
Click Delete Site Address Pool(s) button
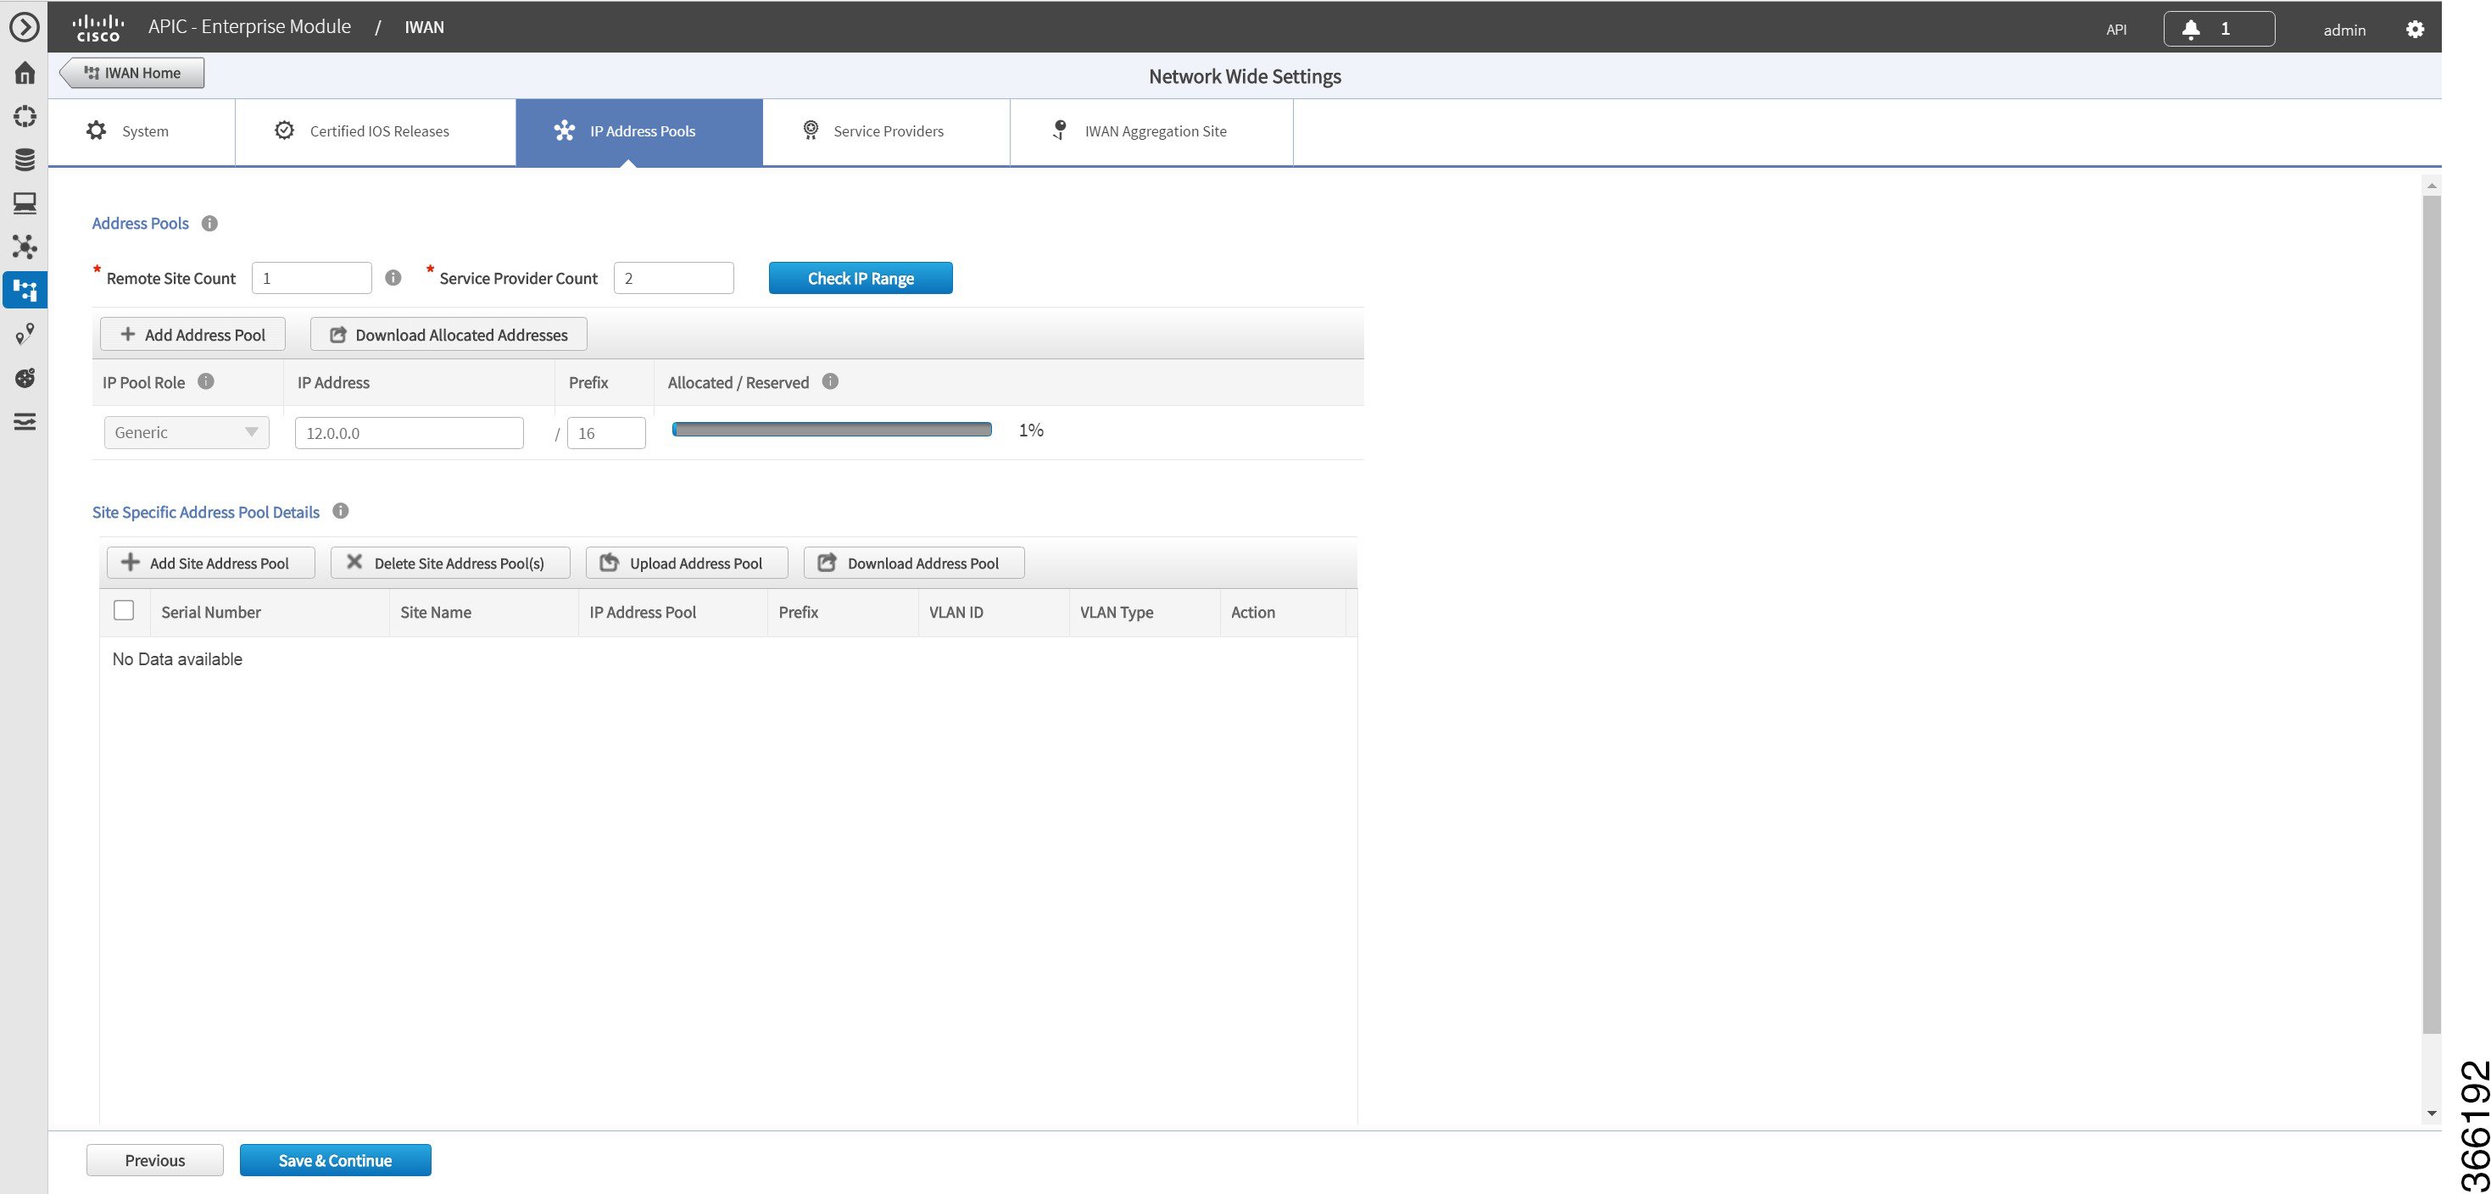(x=450, y=563)
